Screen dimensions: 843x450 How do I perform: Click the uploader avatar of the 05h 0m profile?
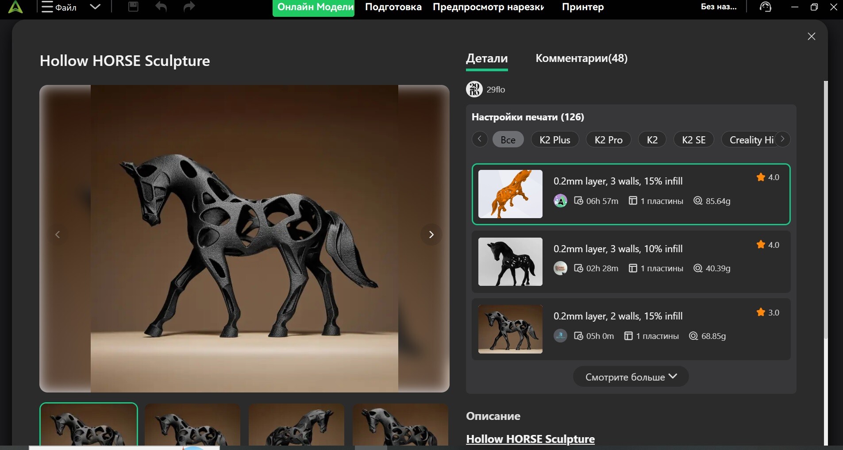coord(560,336)
